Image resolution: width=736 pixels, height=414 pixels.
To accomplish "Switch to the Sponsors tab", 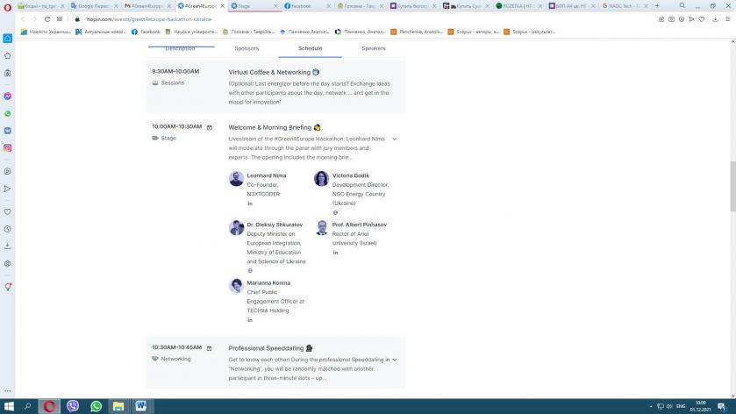I will click(247, 48).
